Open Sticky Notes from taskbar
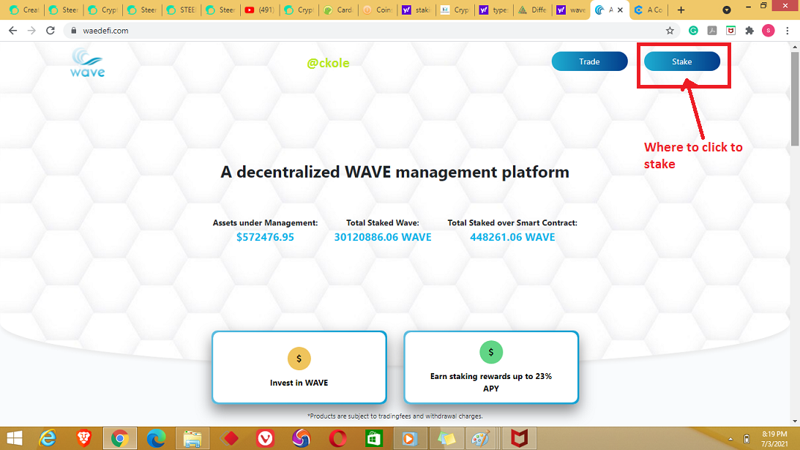800x450 pixels. coord(446,438)
